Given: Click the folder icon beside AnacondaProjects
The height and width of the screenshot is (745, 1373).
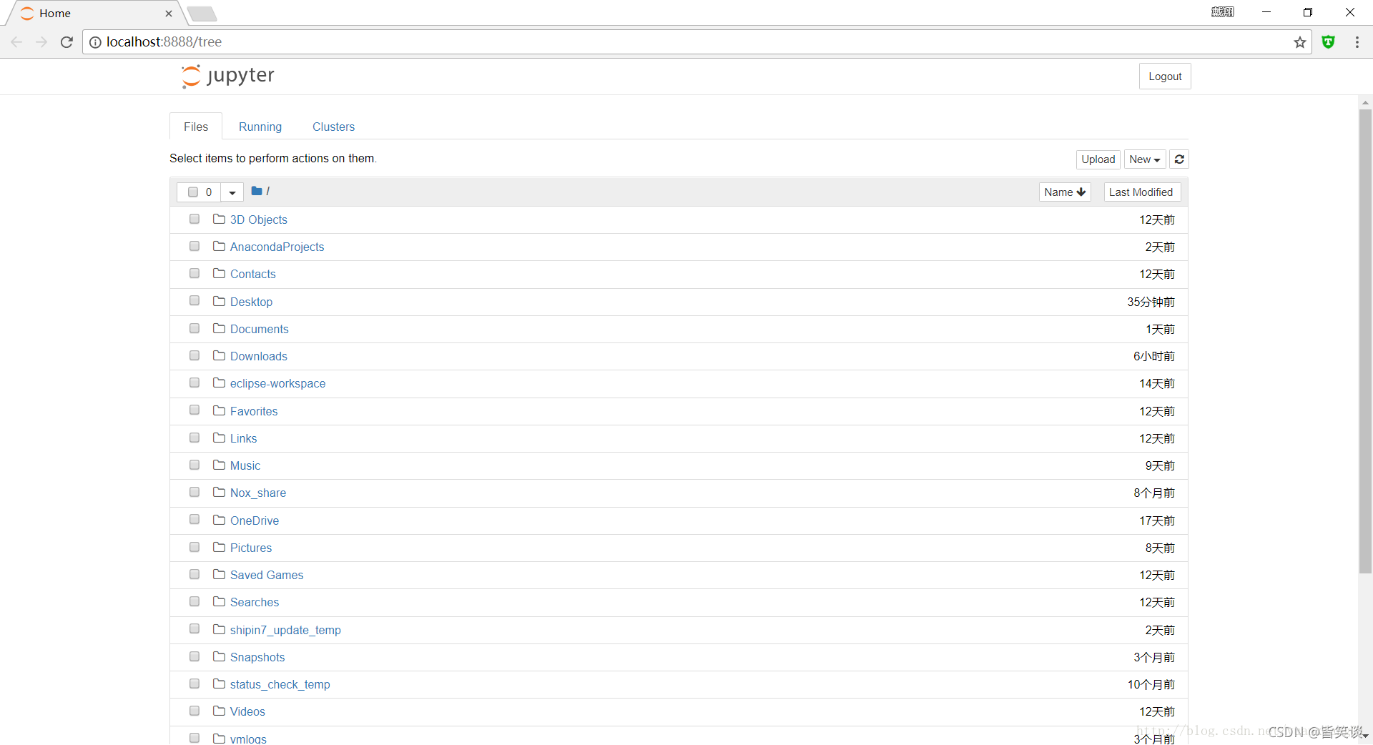Looking at the screenshot, I should 219,246.
